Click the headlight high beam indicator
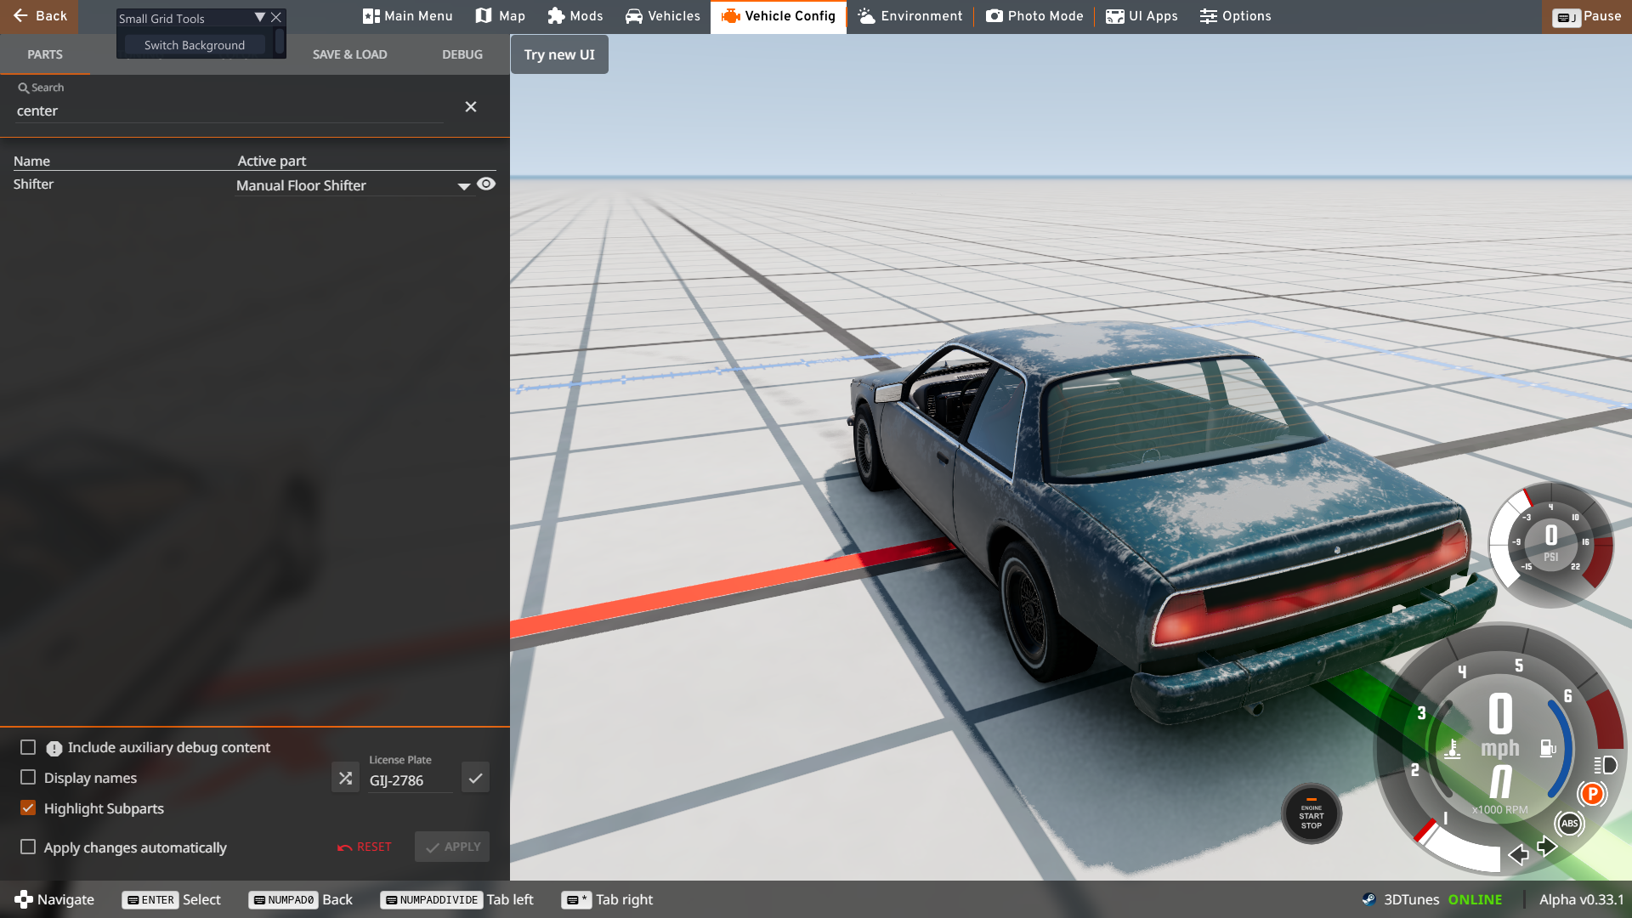Viewport: 1632px width, 918px height. (1606, 765)
